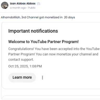The width and height of the screenshot is (100, 100).
Task: Open the three-dot options menu beside Learn more
Action: coord(42,78)
